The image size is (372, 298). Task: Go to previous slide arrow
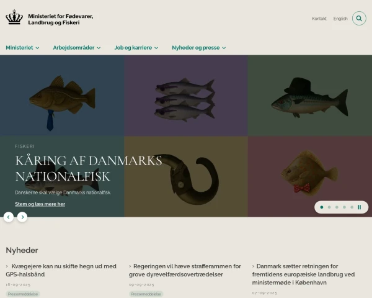tap(9, 217)
